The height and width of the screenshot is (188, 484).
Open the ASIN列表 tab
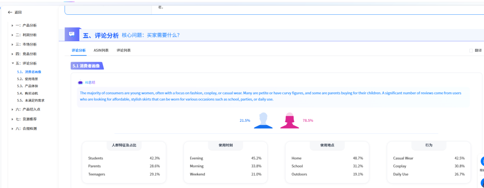[x=101, y=50]
